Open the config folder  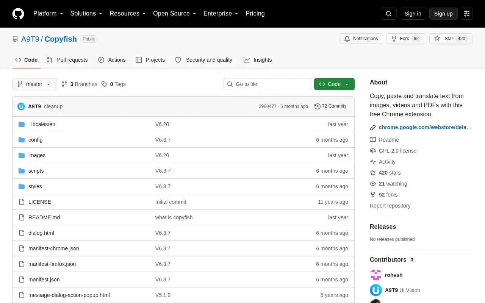pyautogui.click(x=35, y=140)
